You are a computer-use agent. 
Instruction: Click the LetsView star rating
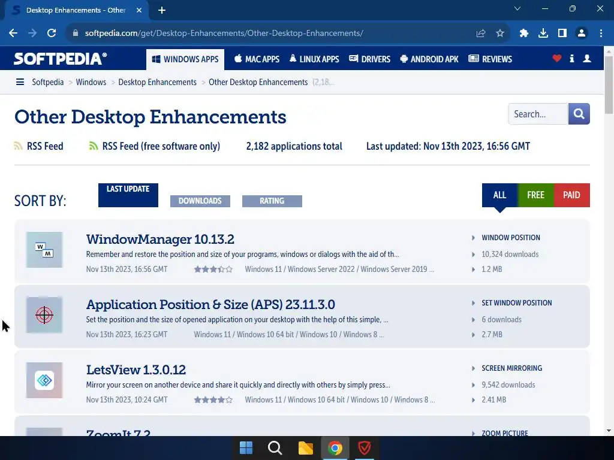tap(213, 400)
